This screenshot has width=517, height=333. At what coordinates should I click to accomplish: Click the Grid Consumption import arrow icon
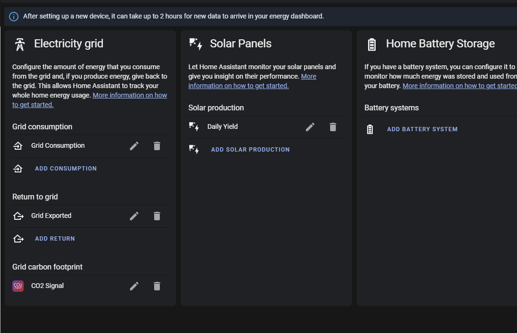tap(18, 145)
